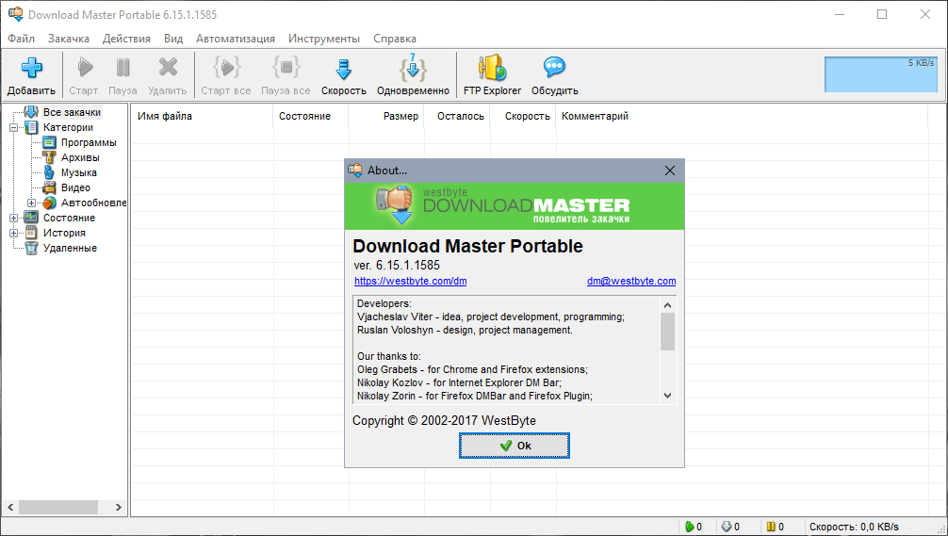This screenshot has height=536, width=948.
Task: Click the tree pane horizontal scrollbar thumb
Action: point(58,507)
